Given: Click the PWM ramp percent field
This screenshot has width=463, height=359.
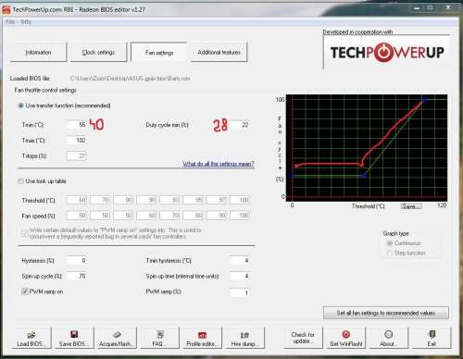Looking at the screenshot, I should [240, 292].
